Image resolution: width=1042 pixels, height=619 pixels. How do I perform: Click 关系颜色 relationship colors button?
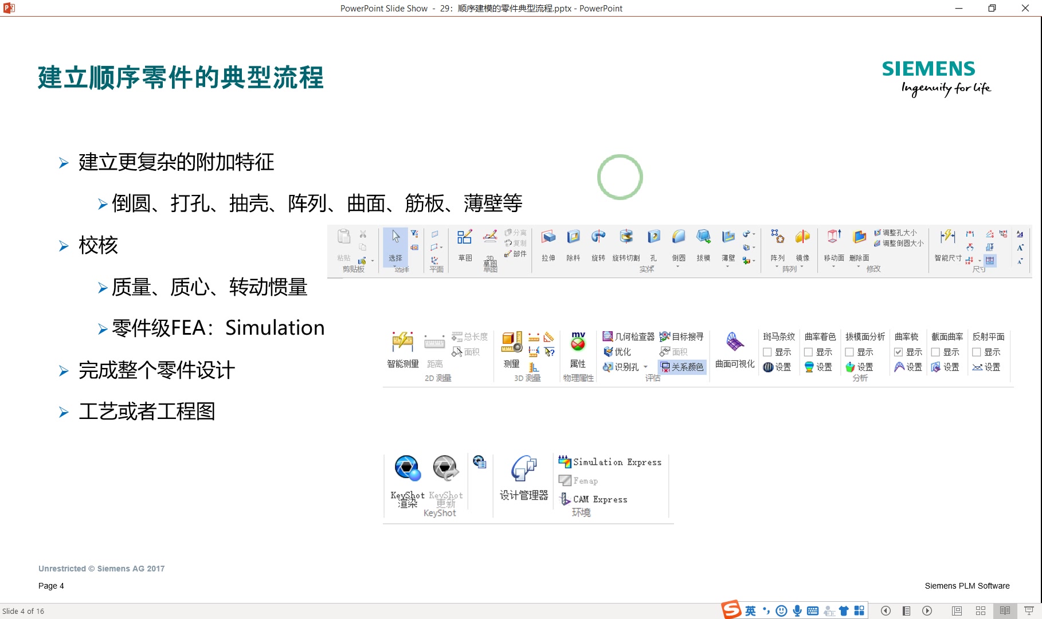point(681,367)
